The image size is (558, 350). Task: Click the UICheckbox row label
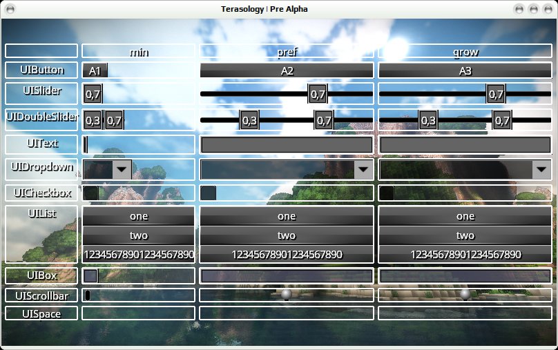pyautogui.click(x=41, y=193)
